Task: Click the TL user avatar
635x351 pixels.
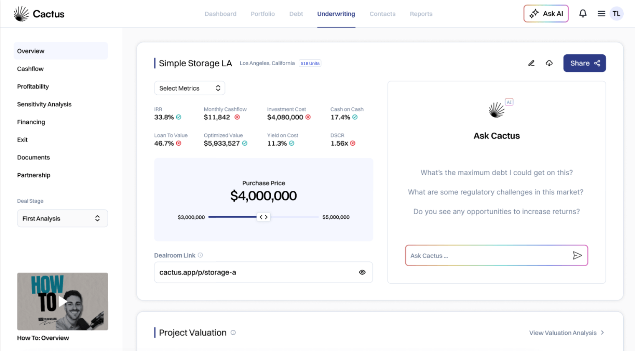Action: [x=616, y=14]
